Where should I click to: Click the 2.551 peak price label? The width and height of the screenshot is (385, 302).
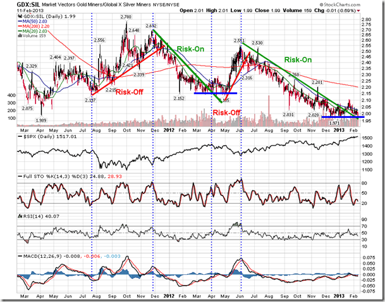tap(240, 41)
